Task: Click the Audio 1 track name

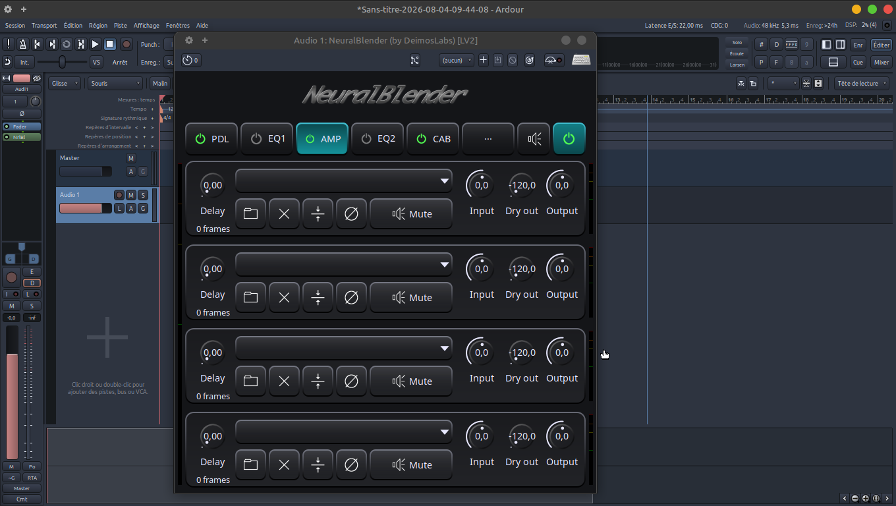Action: click(x=70, y=195)
